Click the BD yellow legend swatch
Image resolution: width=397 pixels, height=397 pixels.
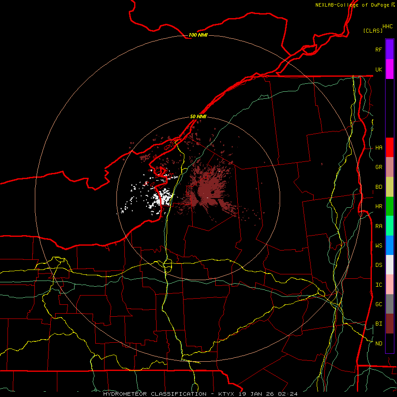coord(390,187)
